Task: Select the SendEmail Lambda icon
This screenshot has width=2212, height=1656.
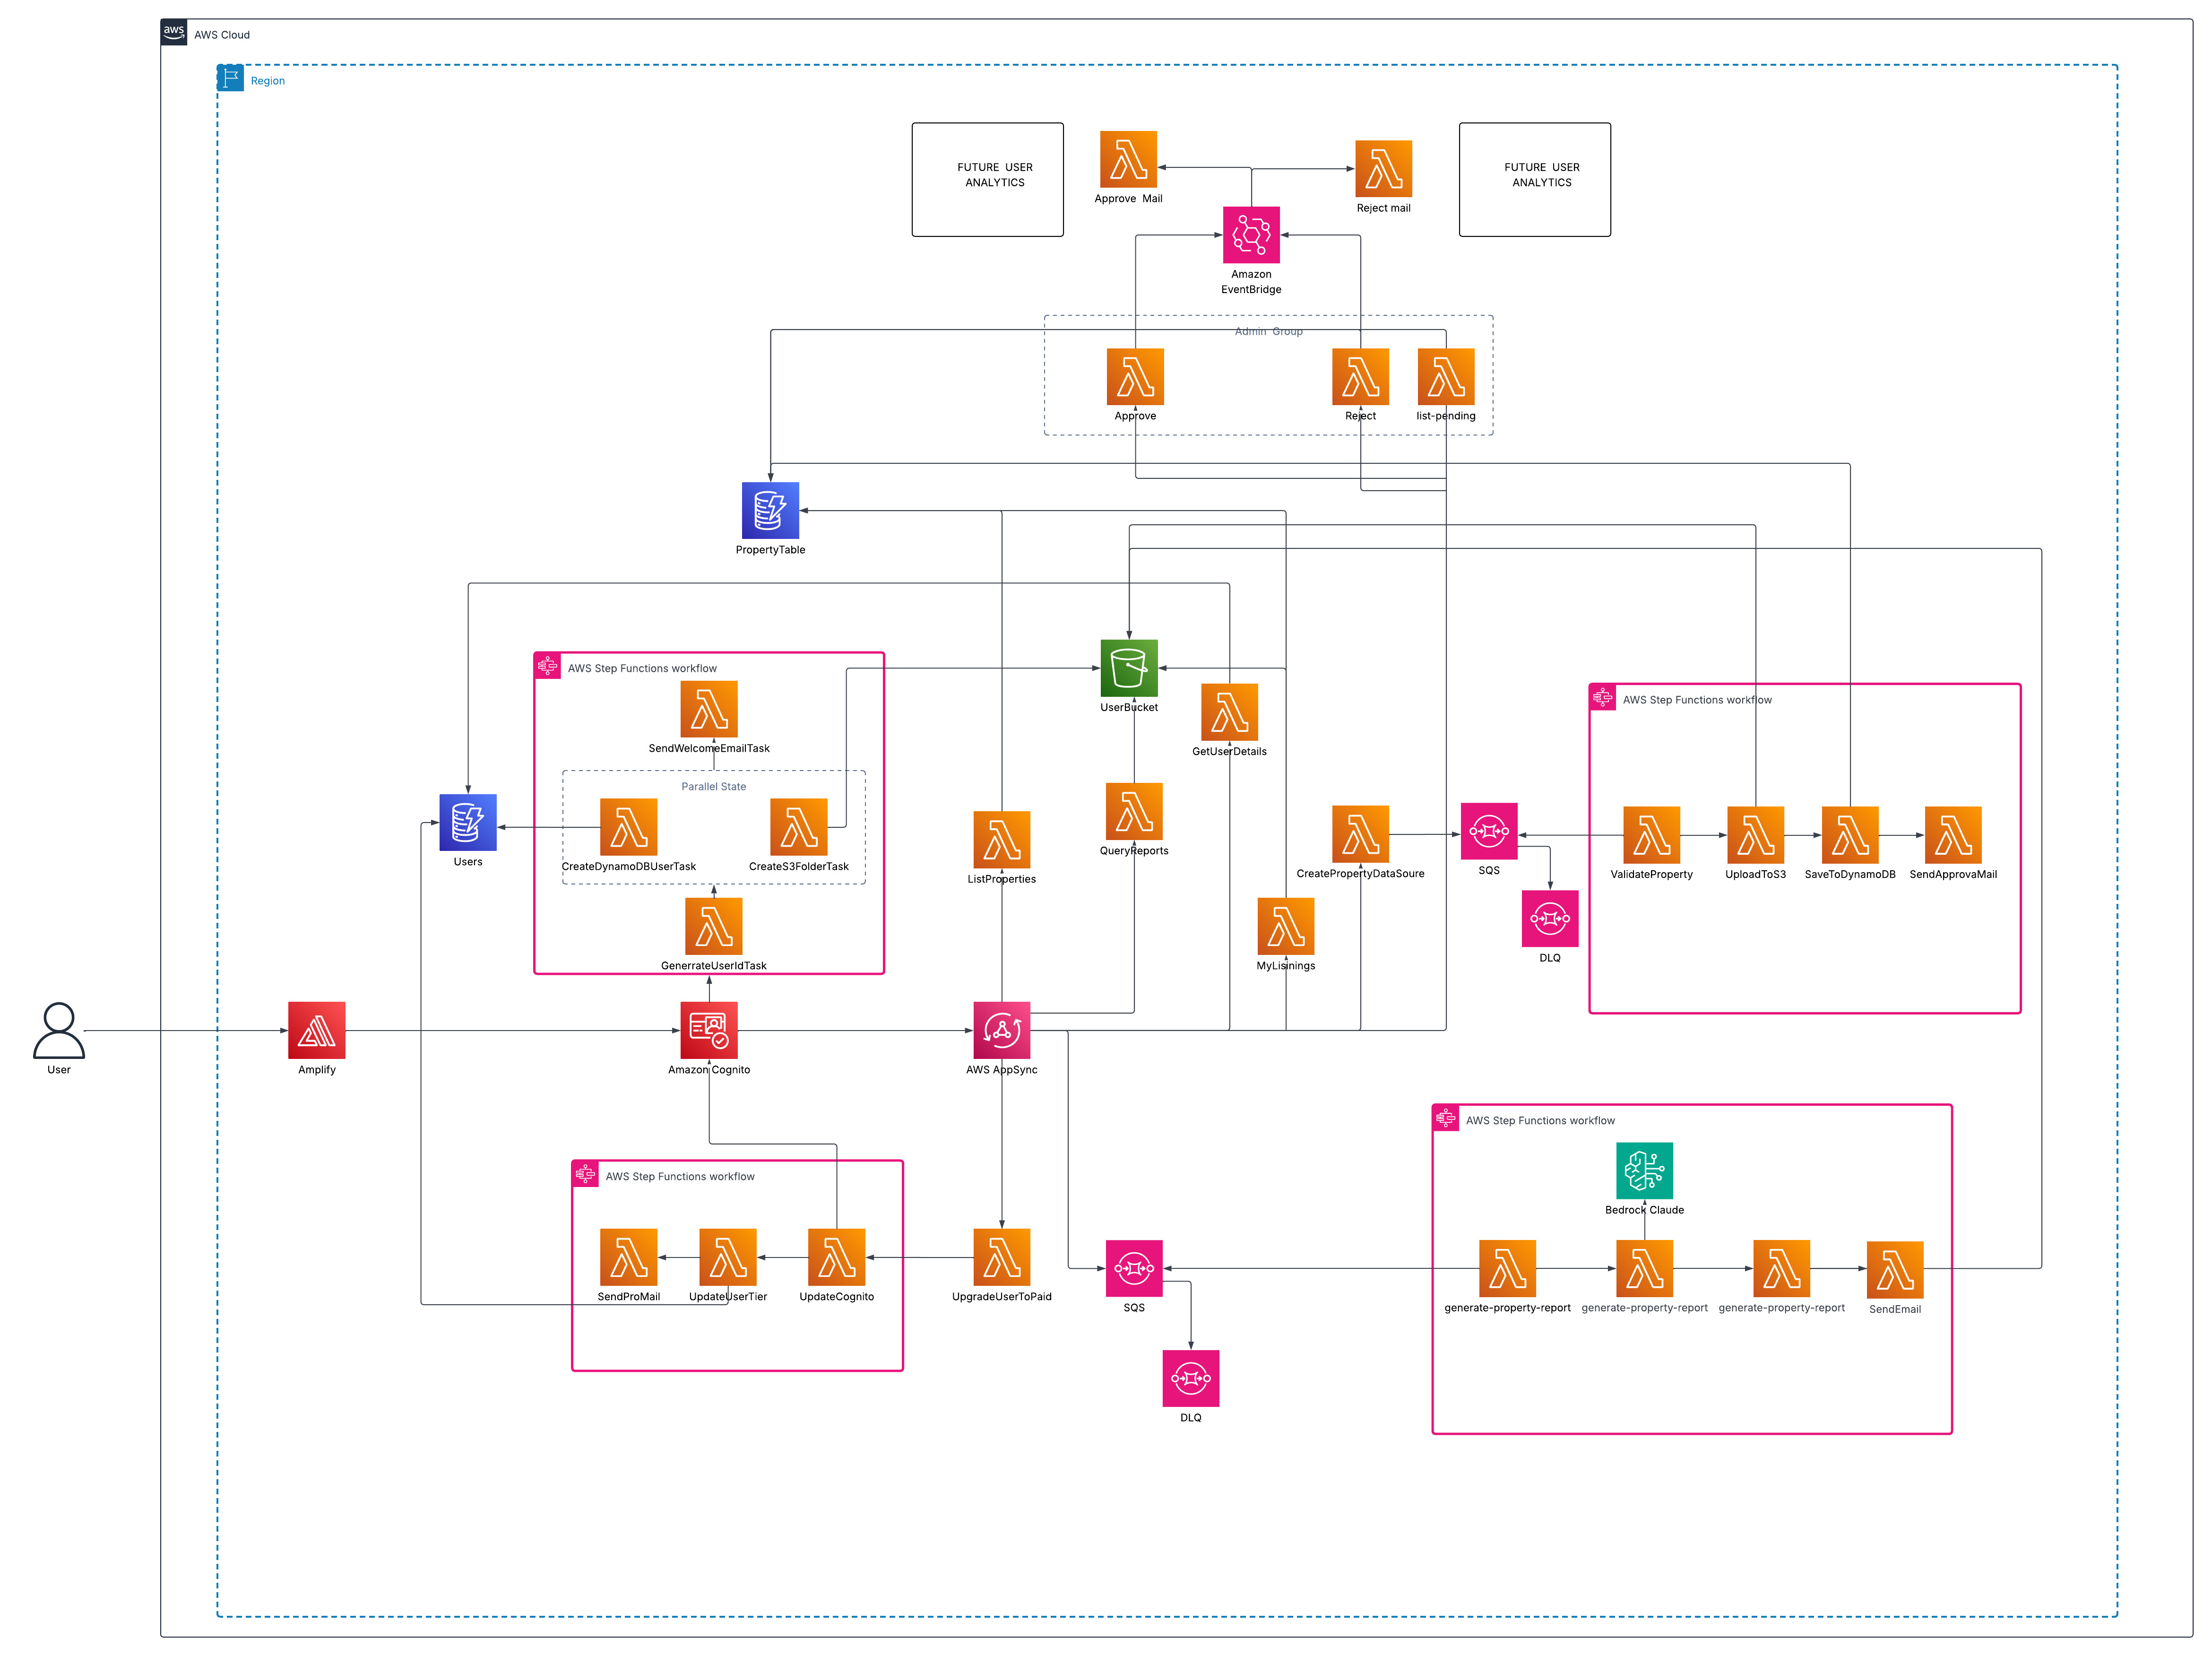Action: coord(1895,1269)
